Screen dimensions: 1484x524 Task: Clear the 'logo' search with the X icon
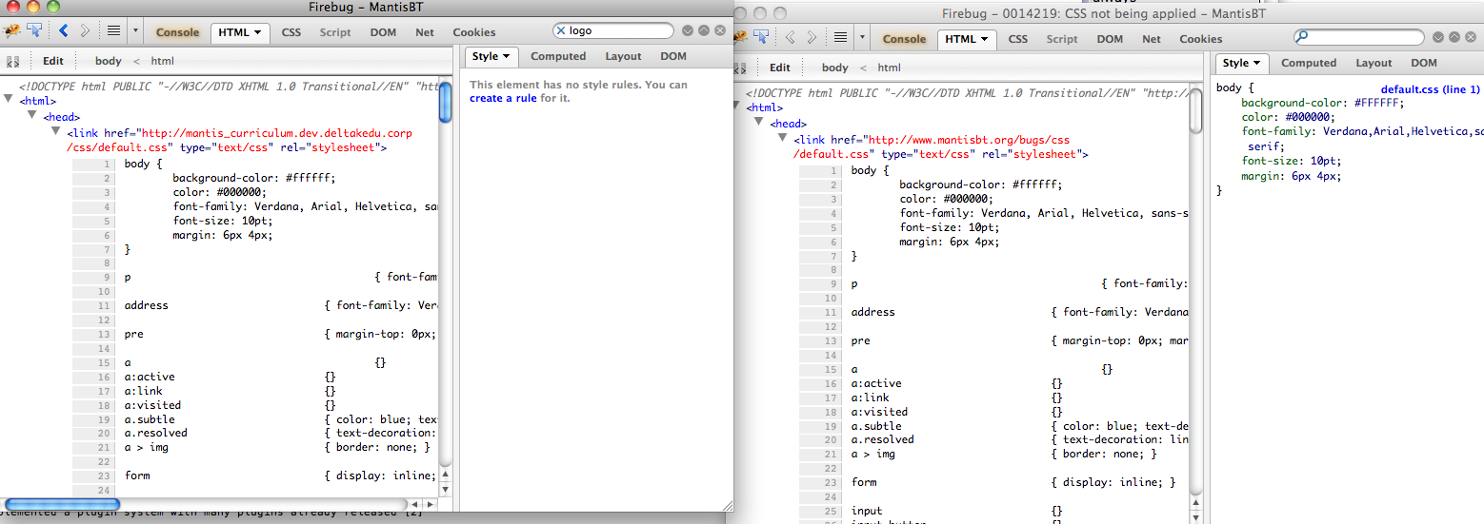coord(561,31)
